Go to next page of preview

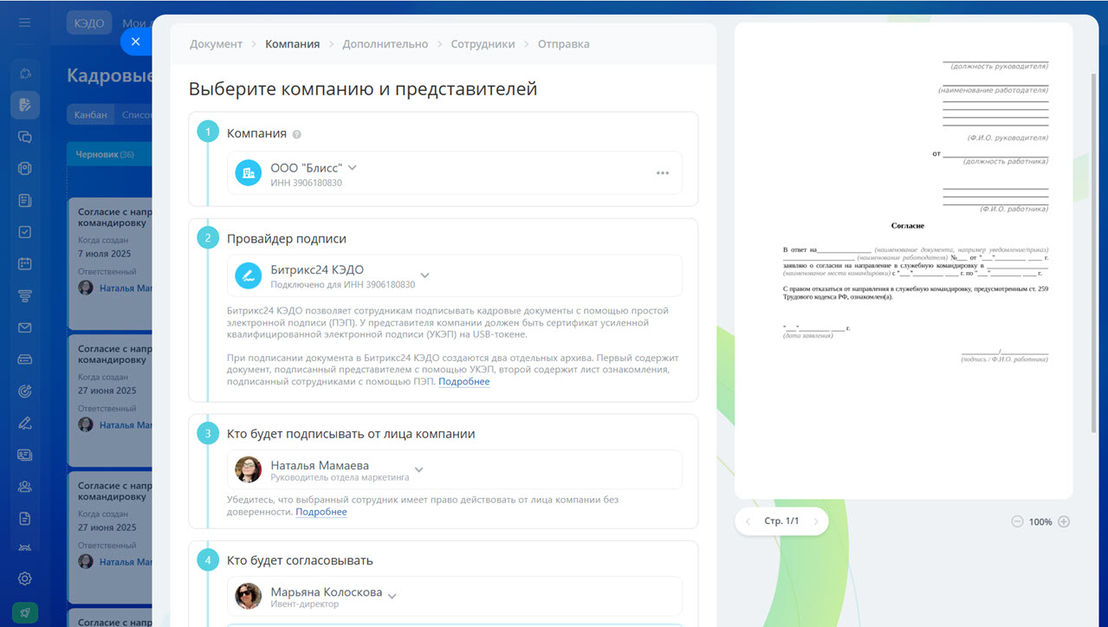pyautogui.click(x=814, y=521)
